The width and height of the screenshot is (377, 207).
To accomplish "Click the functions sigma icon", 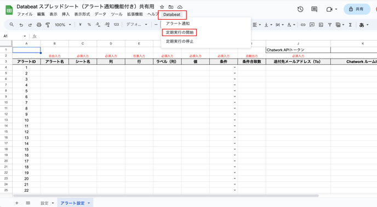I will pyautogui.click(x=350, y=25).
